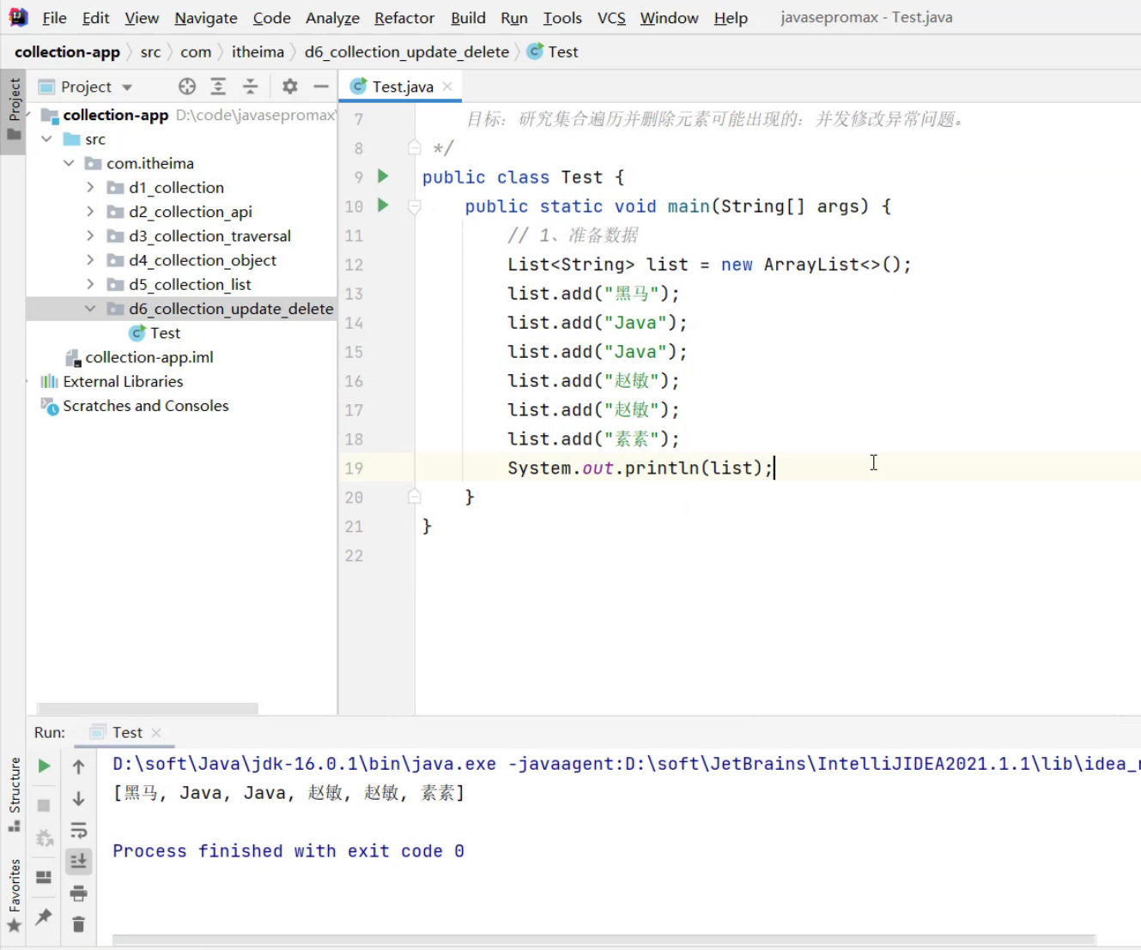Rerun Test with the green Run icon in Run panel
The width and height of the screenshot is (1141, 950).
click(x=44, y=766)
